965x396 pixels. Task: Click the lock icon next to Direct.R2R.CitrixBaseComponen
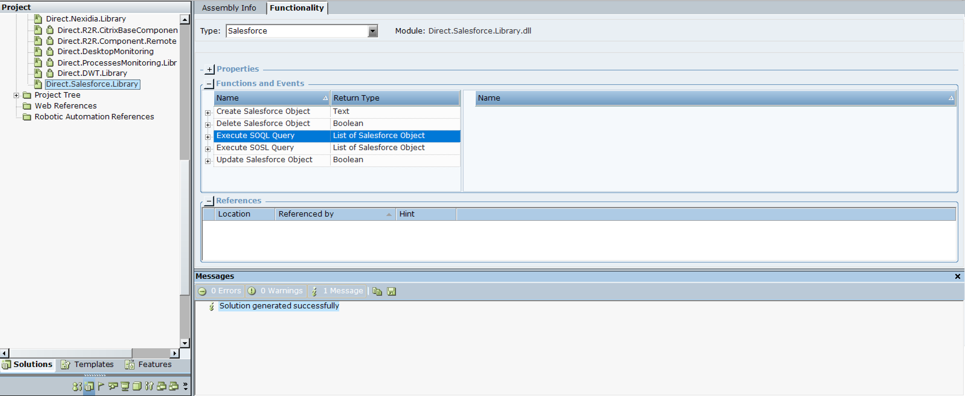pos(50,30)
